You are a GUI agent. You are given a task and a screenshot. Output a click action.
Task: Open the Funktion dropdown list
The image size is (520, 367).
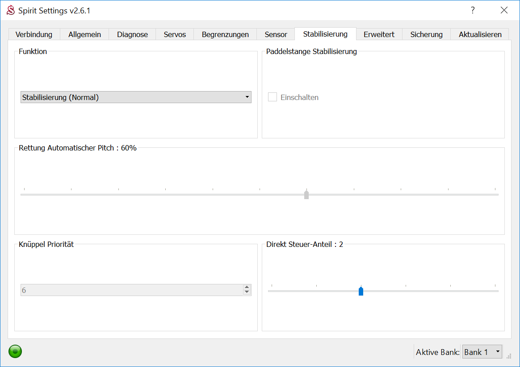pyautogui.click(x=136, y=97)
